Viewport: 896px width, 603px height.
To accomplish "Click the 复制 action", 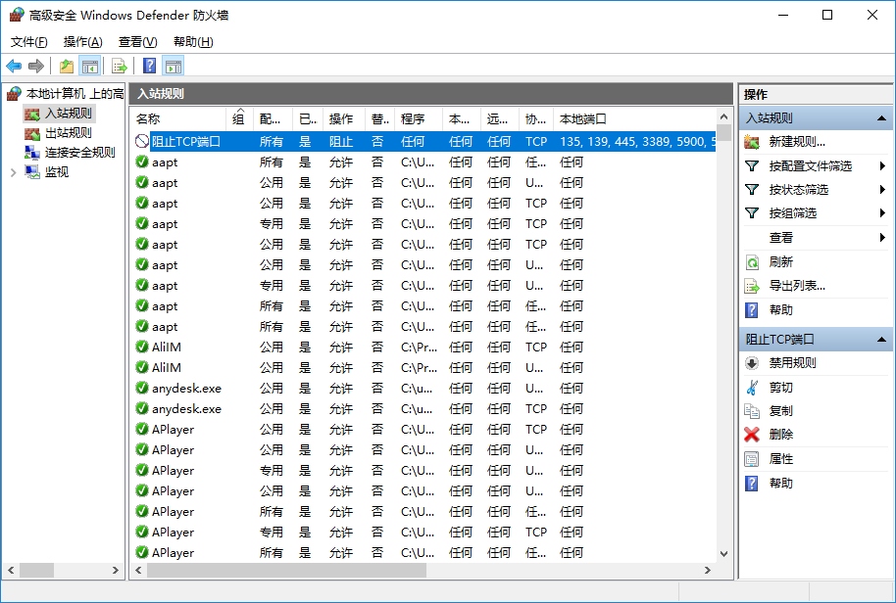I will [780, 411].
